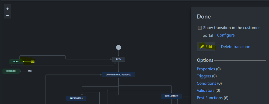Select the DONE status node
Viewport: 269px width, 104px height.
pos(16,62)
